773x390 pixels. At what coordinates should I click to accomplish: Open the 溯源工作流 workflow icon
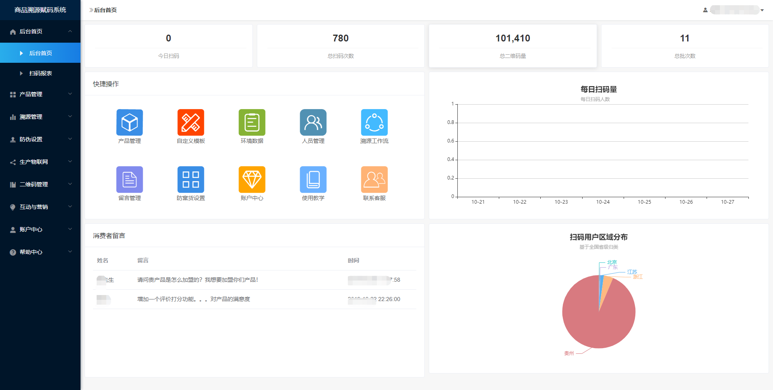point(374,122)
